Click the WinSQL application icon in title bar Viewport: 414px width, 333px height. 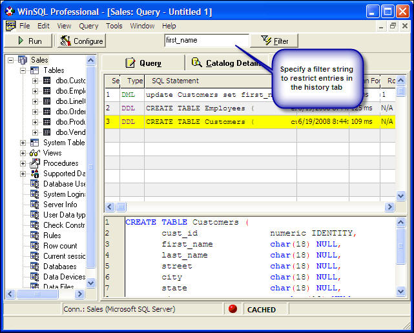10,12
